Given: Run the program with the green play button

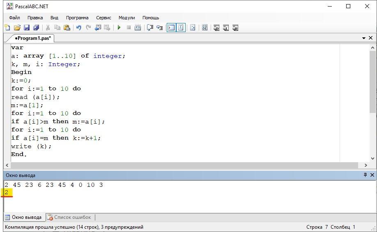Looking at the screenshot, I should point(119,28).
